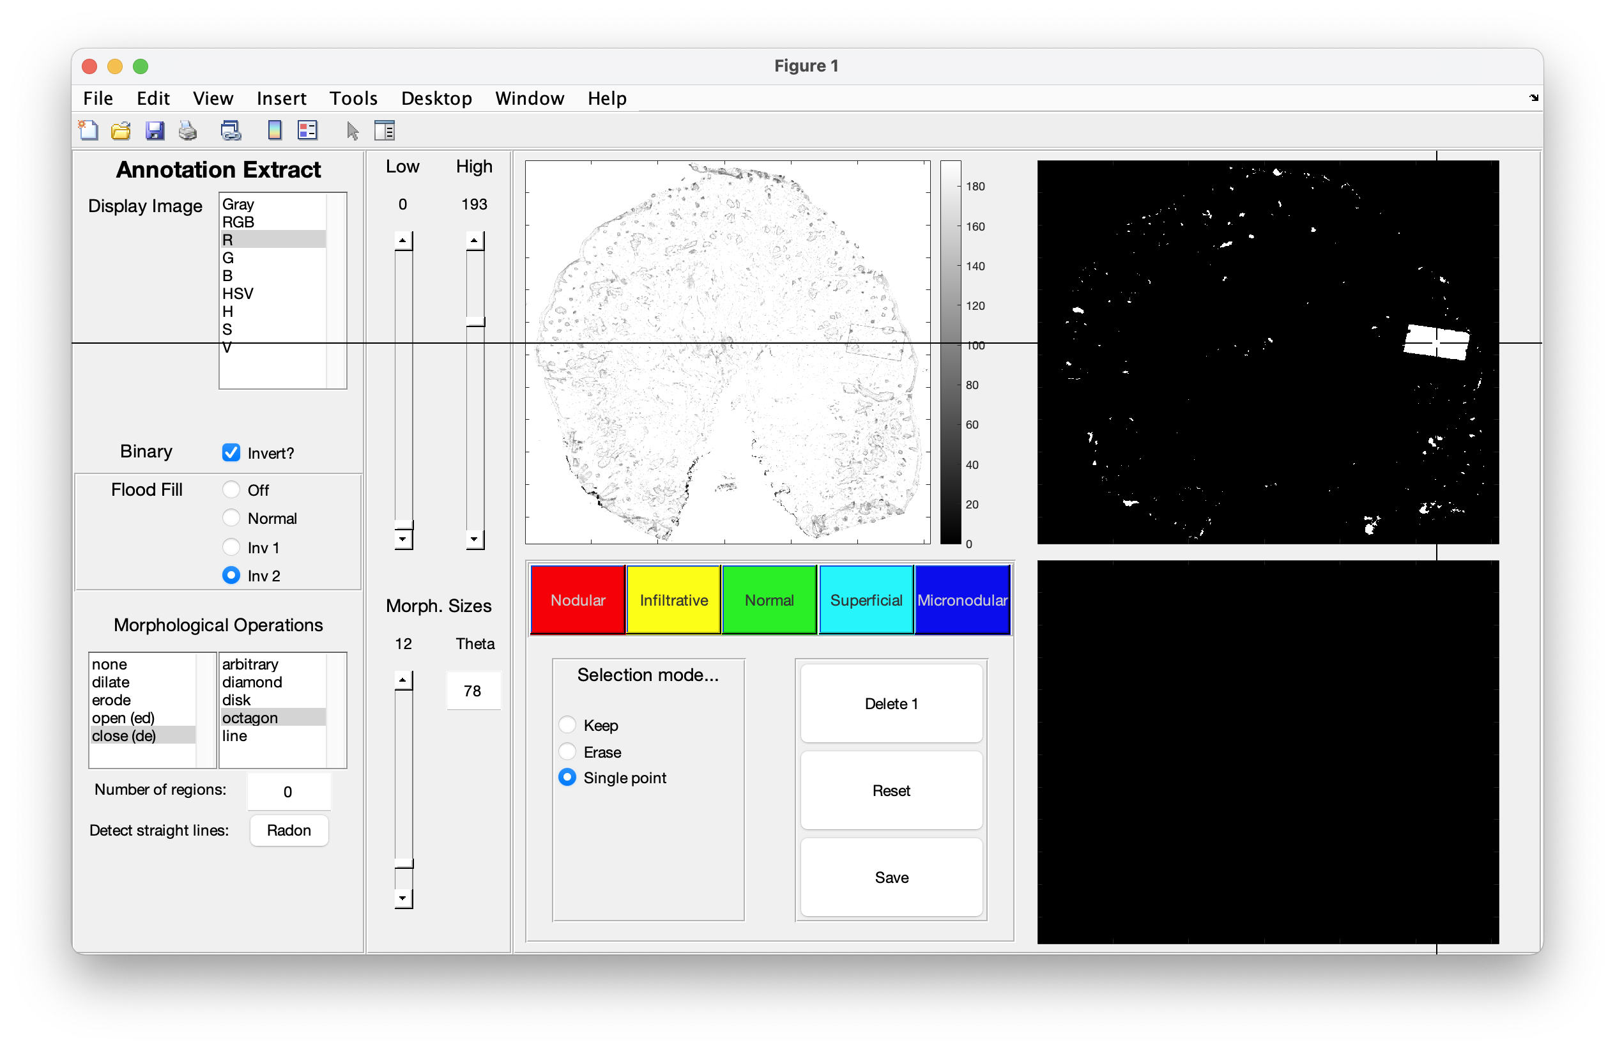The height and width of the screenshot is (1049, 1615).
Task: Click the Morph. Sizes slider thumb
Action: pyautogui.click(x=404, y=863)
